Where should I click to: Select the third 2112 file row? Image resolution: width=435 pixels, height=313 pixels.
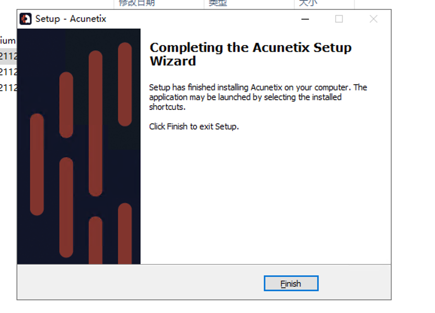[8, 88]
